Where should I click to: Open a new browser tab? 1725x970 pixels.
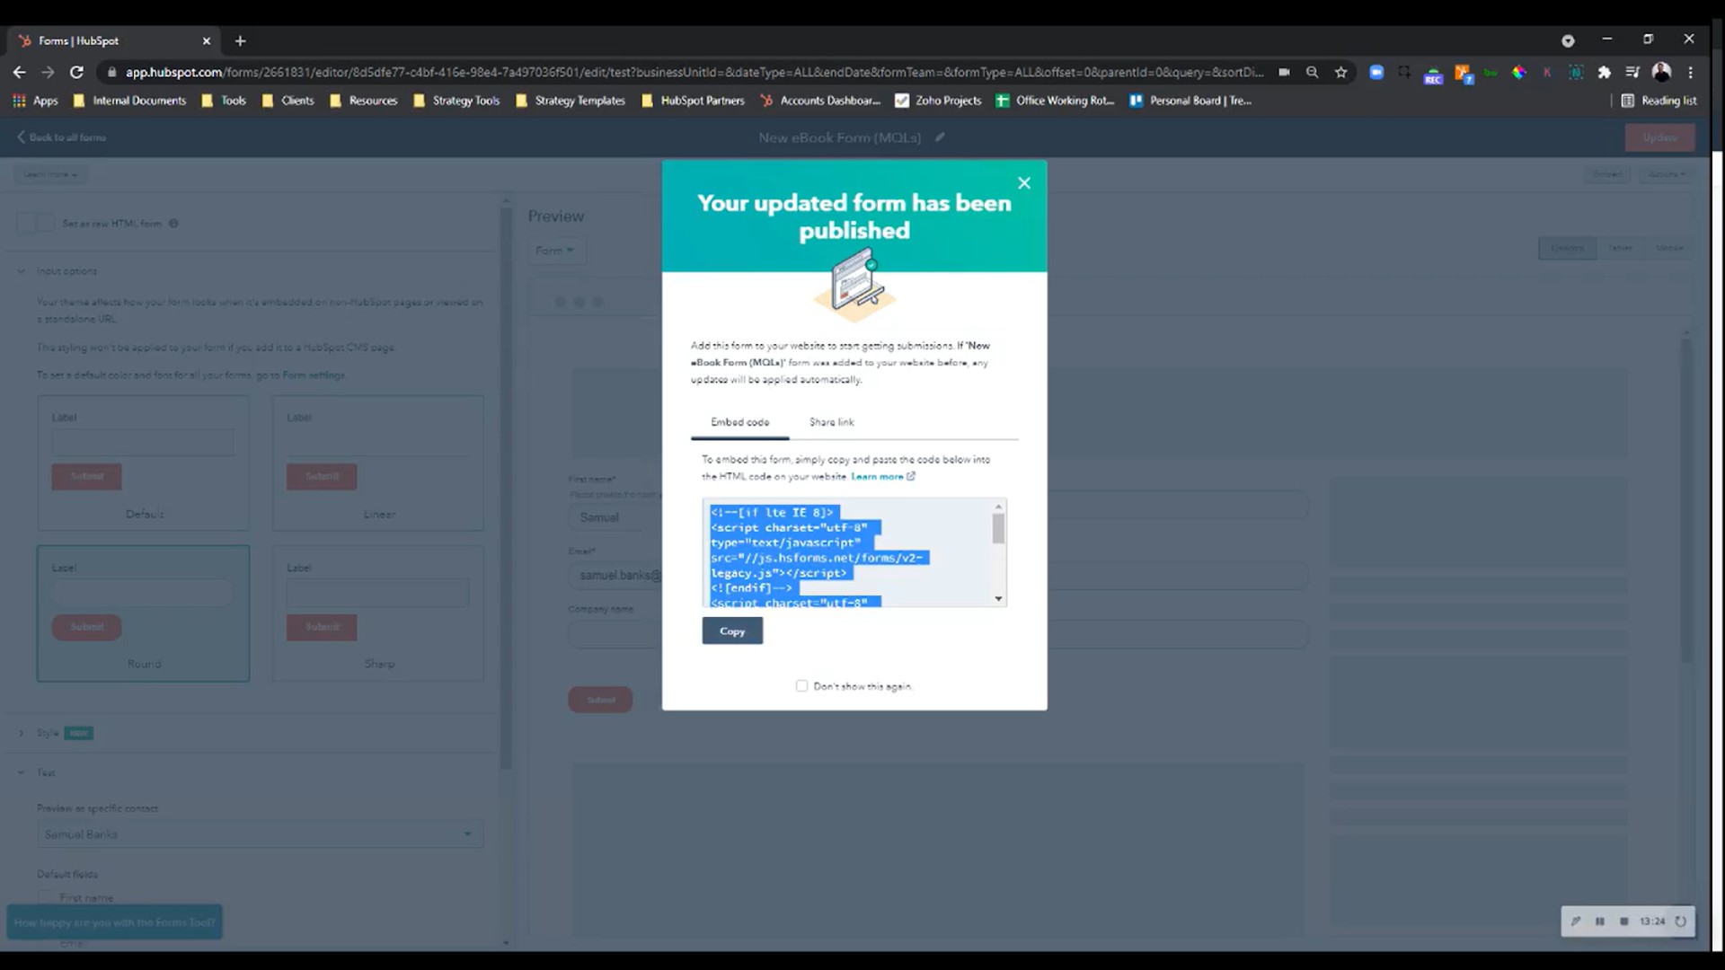point(240,40)
